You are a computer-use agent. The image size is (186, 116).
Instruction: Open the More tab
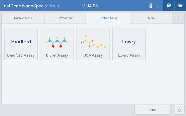point(151,18)
